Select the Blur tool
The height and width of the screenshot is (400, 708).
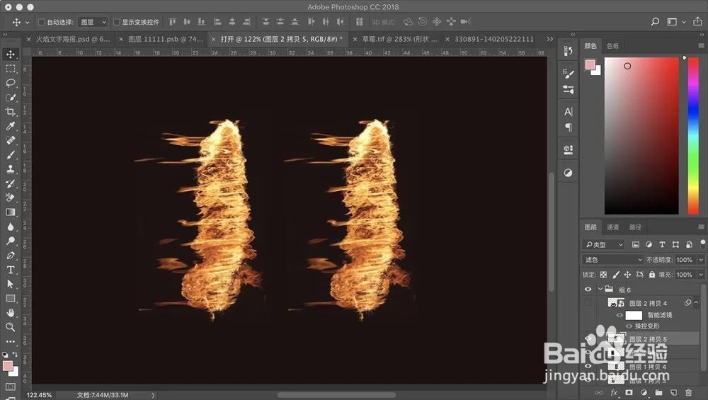pos(11,227)
